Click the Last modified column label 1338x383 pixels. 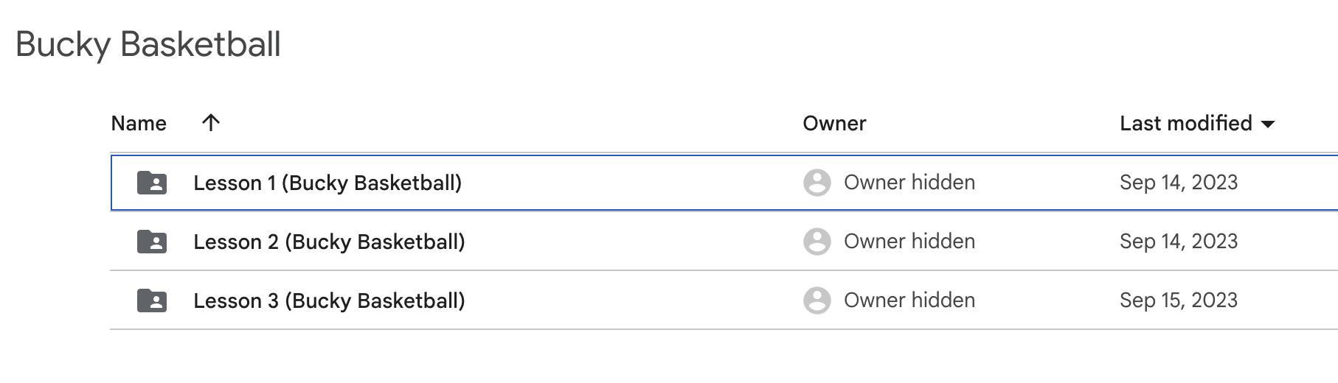pos(1185,124)
